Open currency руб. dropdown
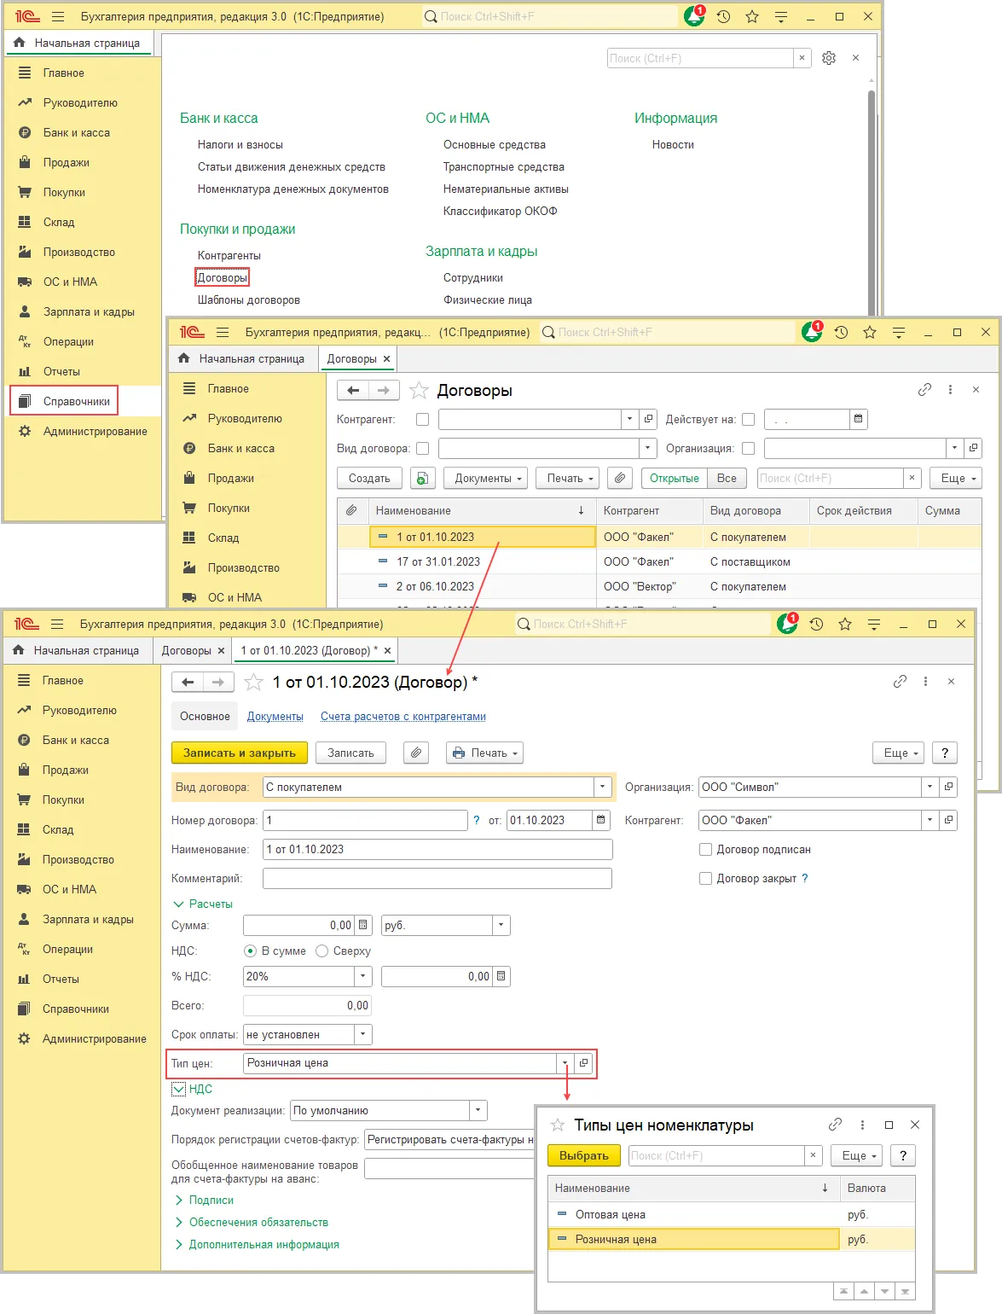Viewport: 1002px width, 1314px height. coord(501,925)
